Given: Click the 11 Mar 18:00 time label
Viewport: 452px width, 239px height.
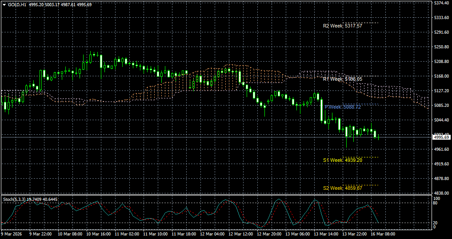Looking at the screenshot, I should tap(184, 234).
